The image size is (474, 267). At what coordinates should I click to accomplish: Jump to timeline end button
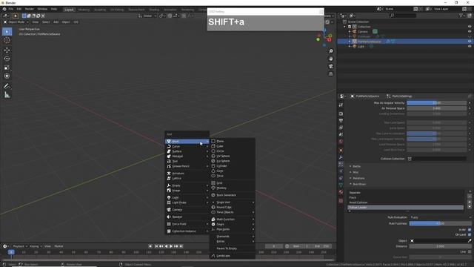click(181, 246)
